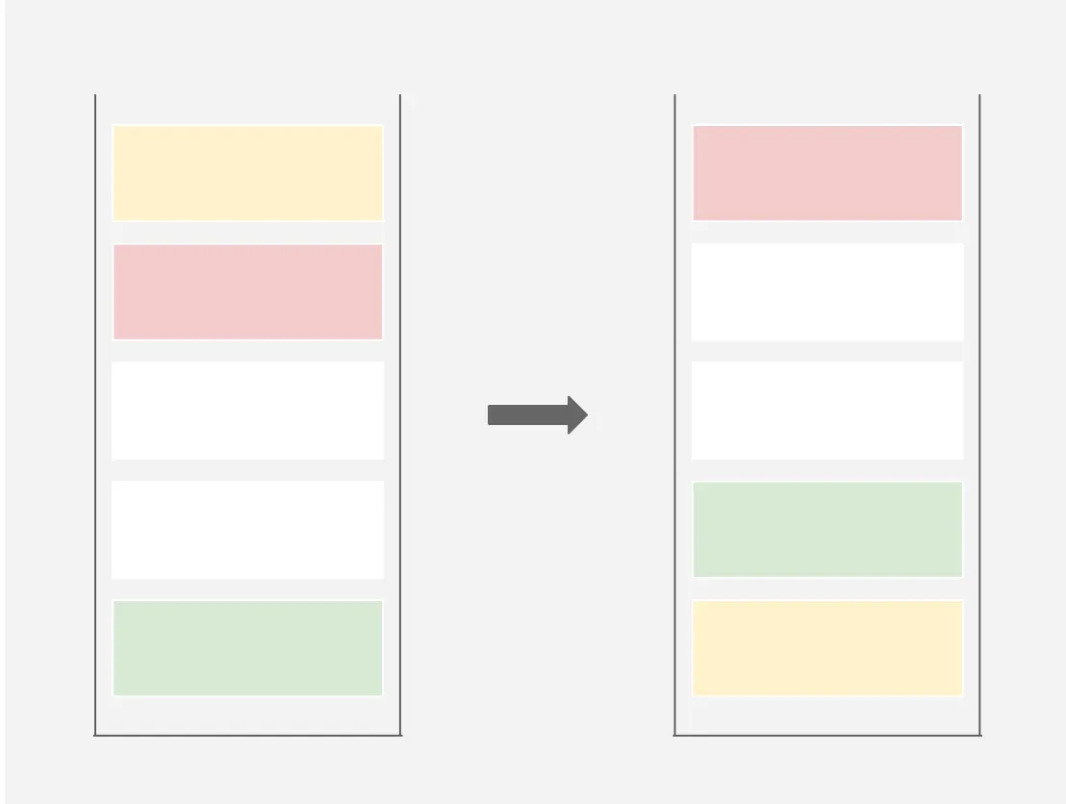Select the yellow block in the left stack
The width and height of the screenshot is (1066, 804).
(x=247, y=172)
